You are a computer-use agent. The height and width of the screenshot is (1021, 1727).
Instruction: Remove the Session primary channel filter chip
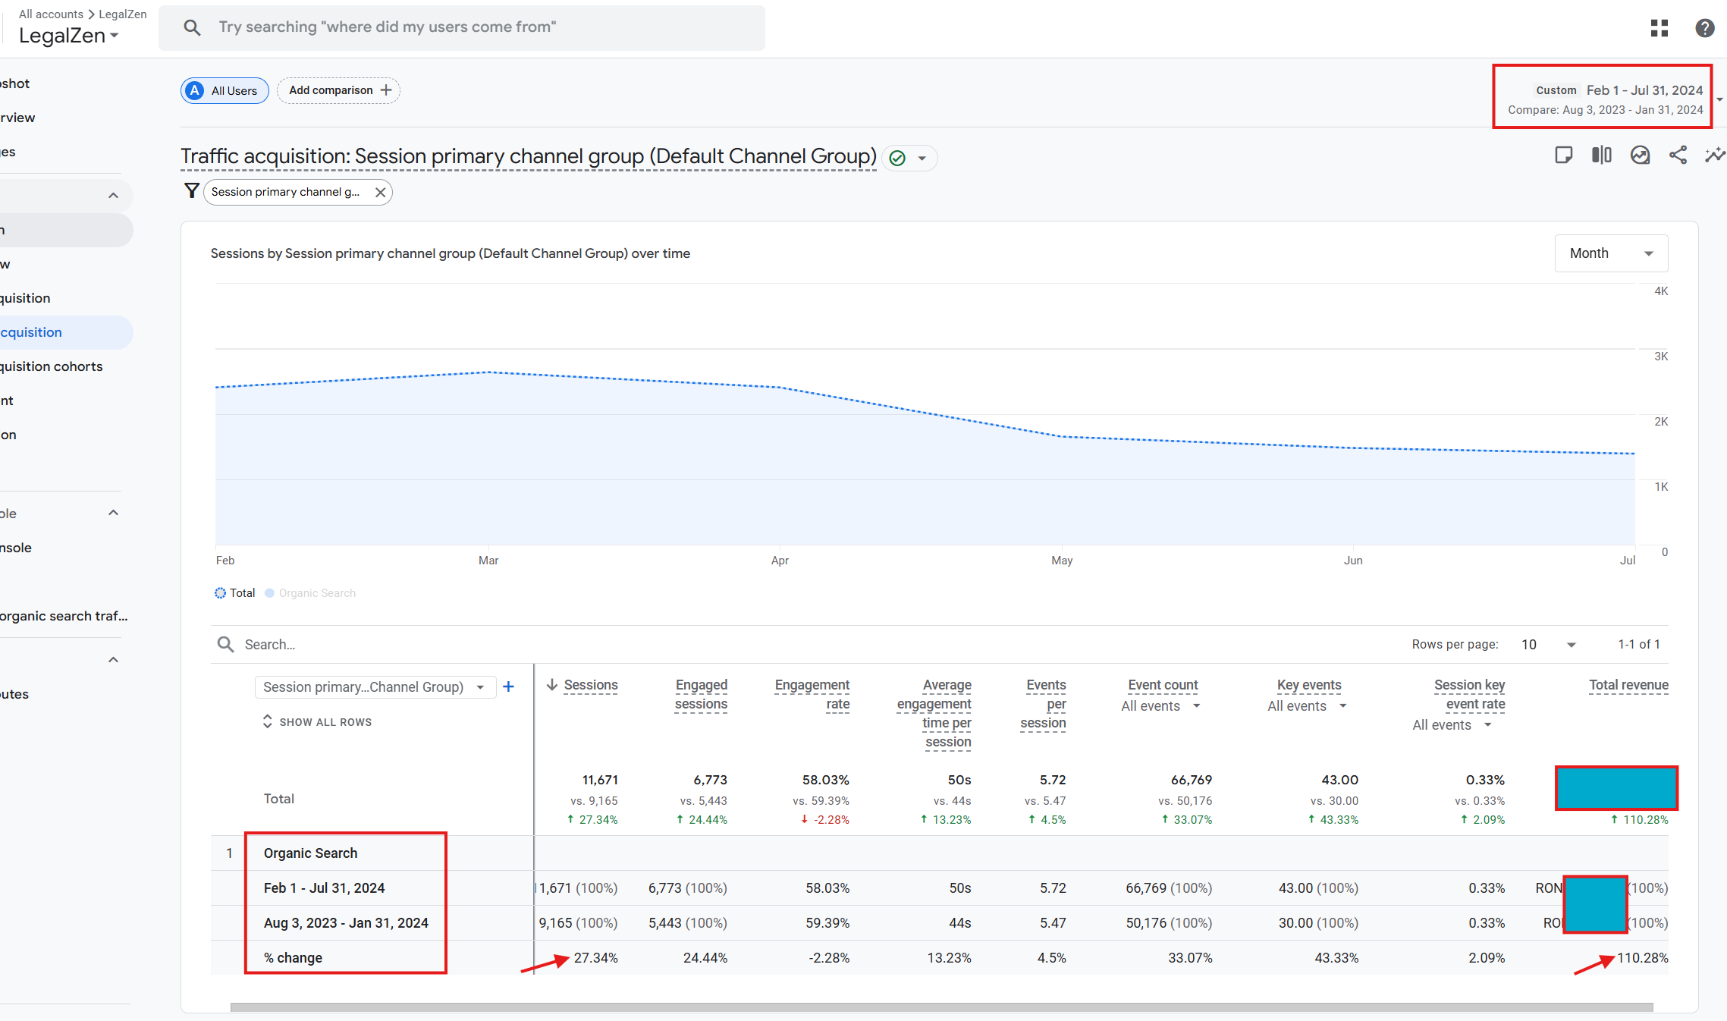(x=381, y=192)
